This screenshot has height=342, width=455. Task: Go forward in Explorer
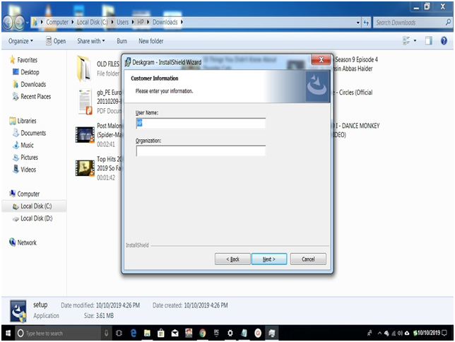(x=19, y=22)
